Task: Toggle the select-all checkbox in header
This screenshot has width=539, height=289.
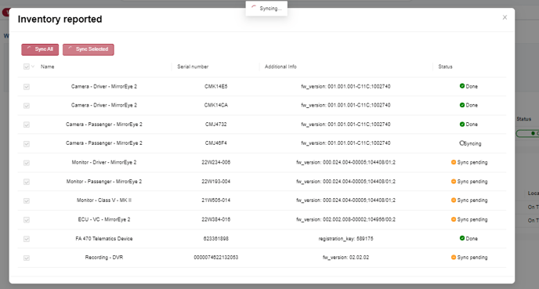Action: 27,67
